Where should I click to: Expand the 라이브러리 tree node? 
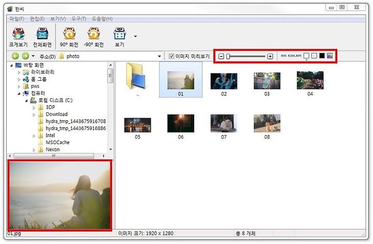pyautogui.click(x=19, y=73)
